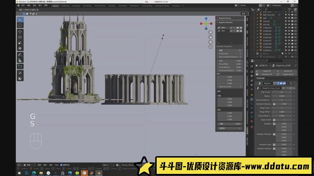
Task: Collapse the BagaPie Modifier panel
Action: click(217, 22)
